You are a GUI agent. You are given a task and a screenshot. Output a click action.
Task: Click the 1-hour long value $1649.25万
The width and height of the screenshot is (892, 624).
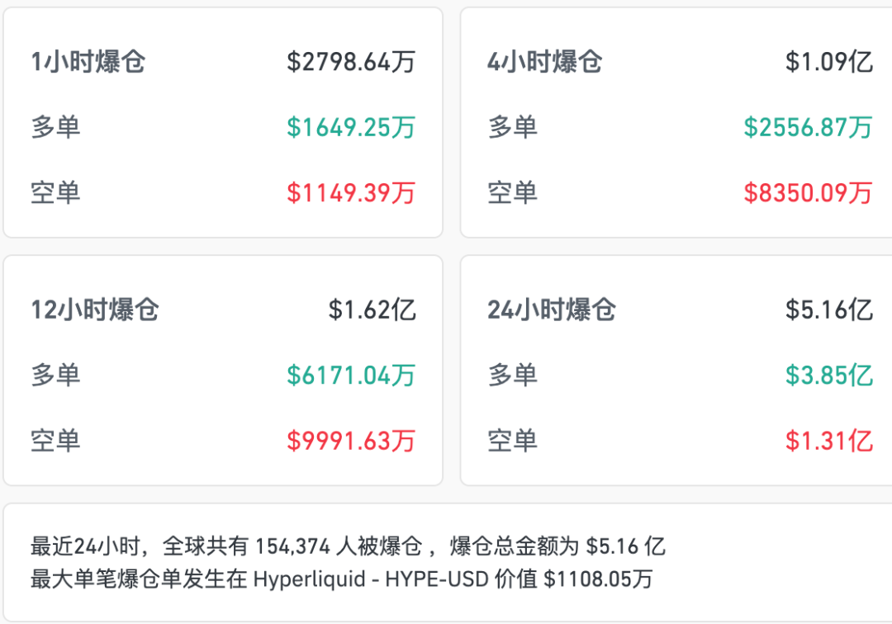pos(351,127)
